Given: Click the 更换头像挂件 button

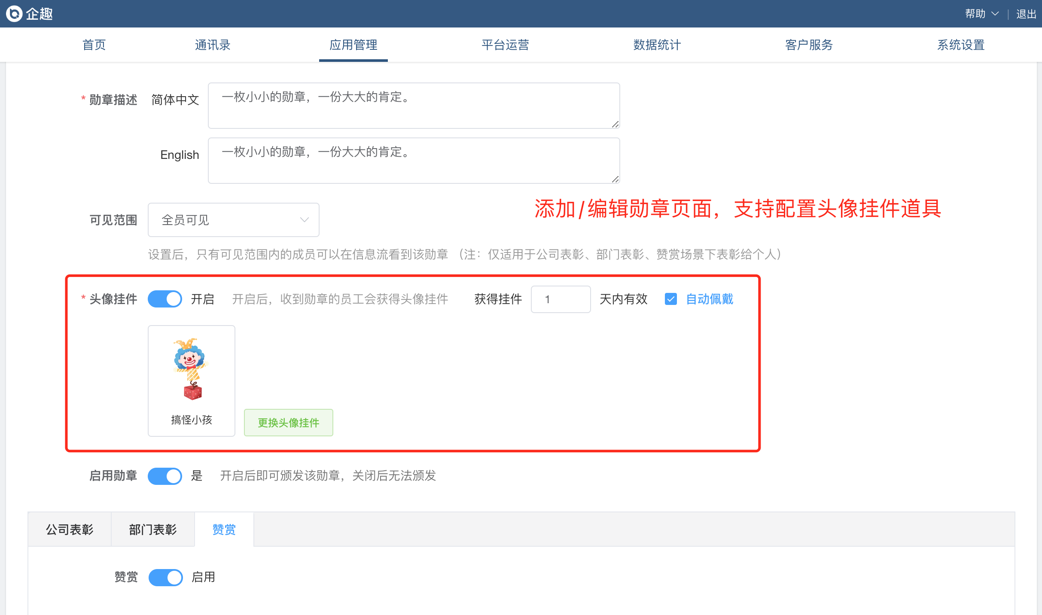Looking at the screenshot, I should tap(288, 423).
